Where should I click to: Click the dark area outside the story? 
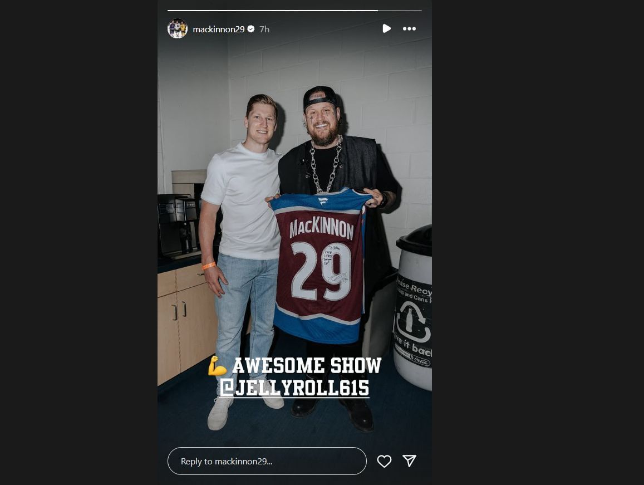(78, 242)
